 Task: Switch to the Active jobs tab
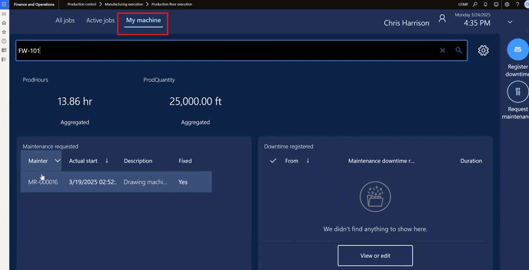[100, 20]
